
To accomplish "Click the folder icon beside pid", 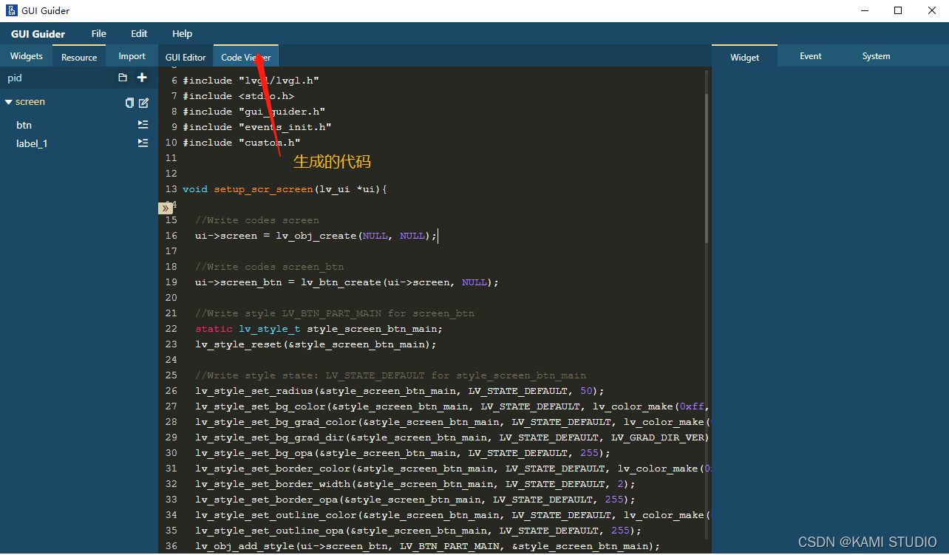I will 123,78.
